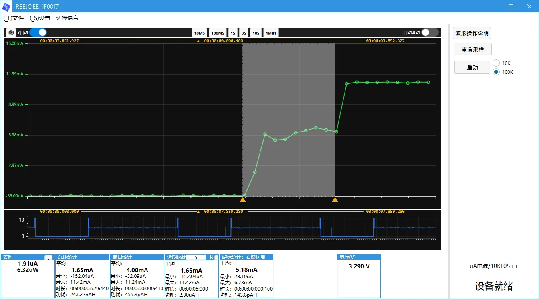Click the 启动 start button

[x=472, y=67]
